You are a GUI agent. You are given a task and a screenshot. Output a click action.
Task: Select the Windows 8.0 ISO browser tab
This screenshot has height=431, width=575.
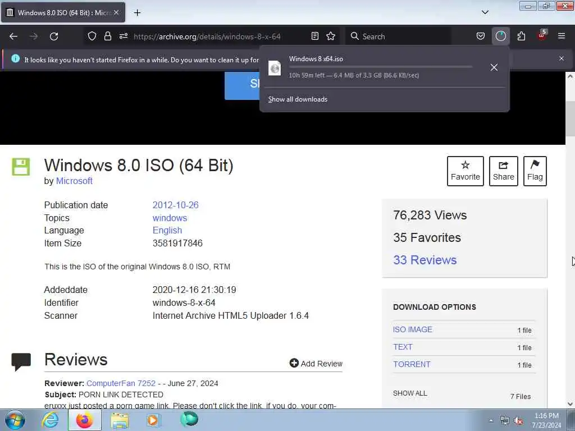(63, 13)
